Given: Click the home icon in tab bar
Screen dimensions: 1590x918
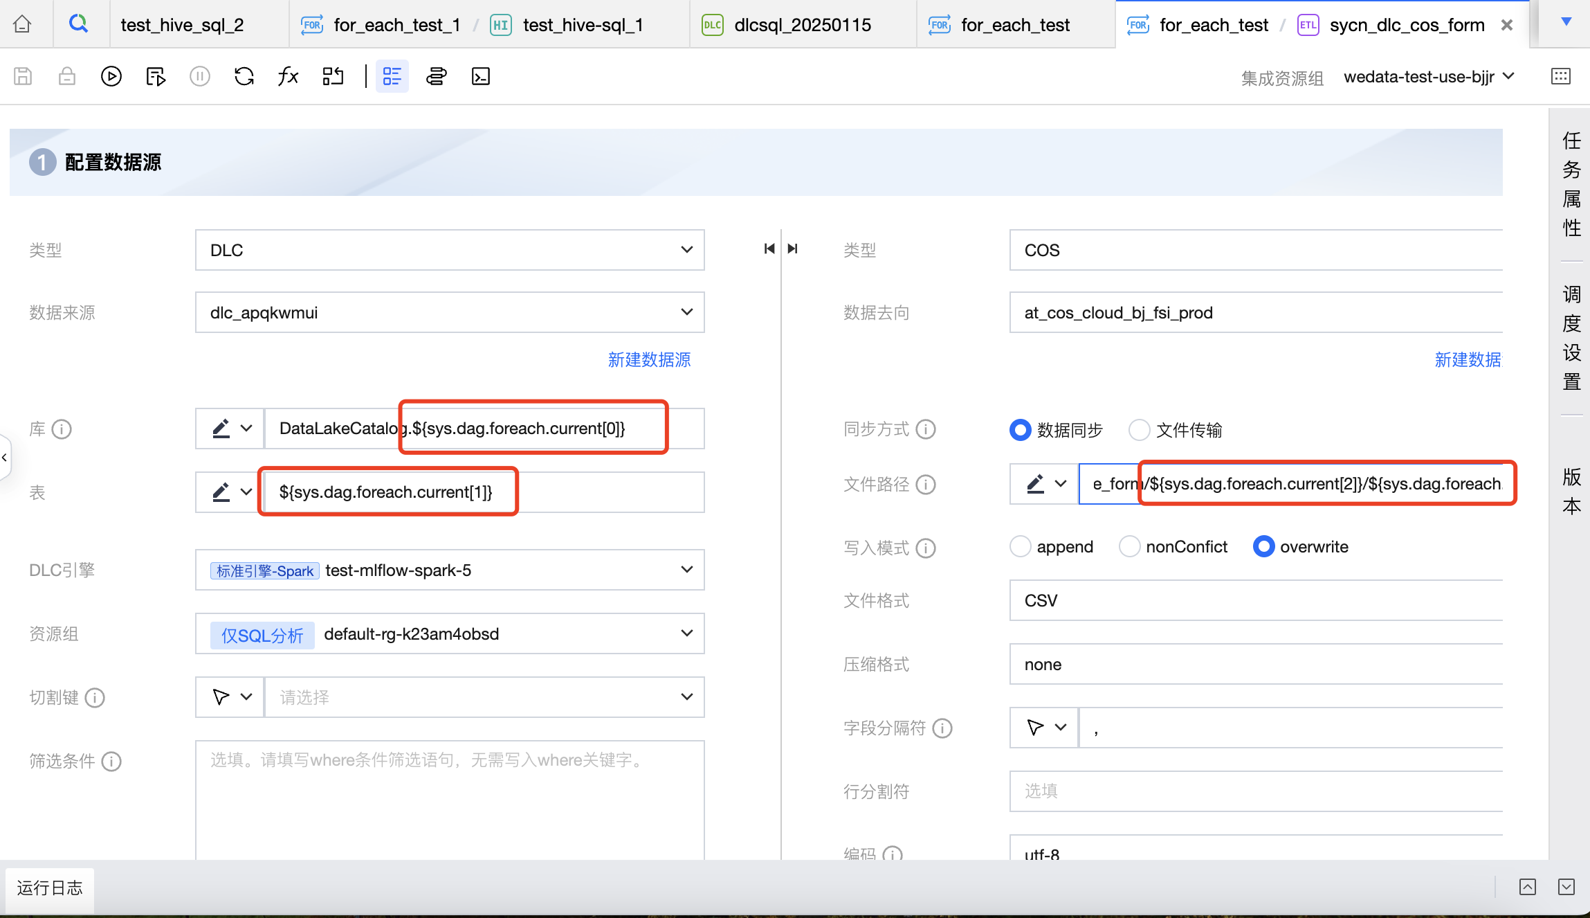Looking at the screenshot, I should (x=22, y=25).
